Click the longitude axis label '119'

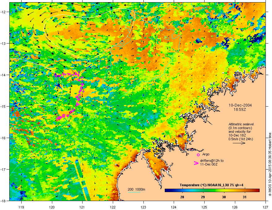pyautogui.click(x=21, y=207)
